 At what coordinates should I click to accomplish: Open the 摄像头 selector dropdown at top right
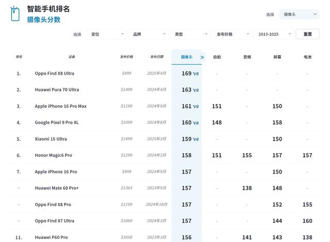(x=299, y=14)
